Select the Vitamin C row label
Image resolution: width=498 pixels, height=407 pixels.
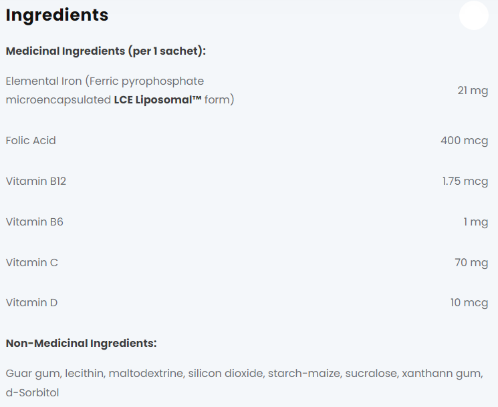click(32, 262)
